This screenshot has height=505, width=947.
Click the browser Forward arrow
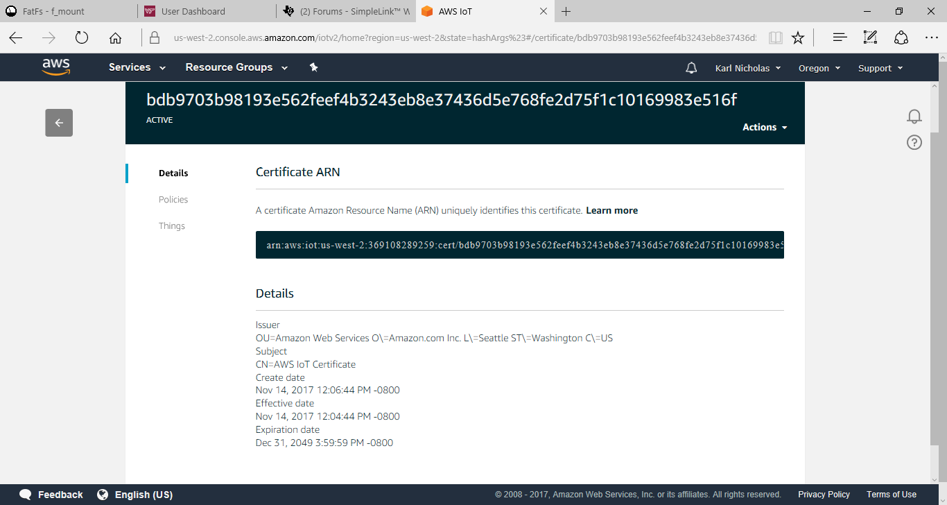click(49, 37)
